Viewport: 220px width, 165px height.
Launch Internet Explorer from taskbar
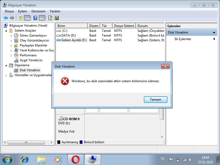coord(25,160)
